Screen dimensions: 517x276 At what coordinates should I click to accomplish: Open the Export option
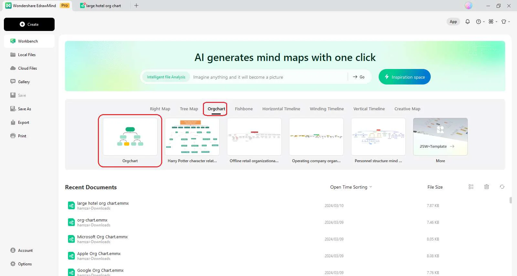pyautogui.click(x=29, y=123)
